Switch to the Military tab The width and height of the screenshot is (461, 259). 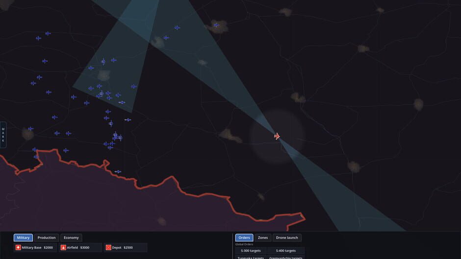[x=23, y=237]
